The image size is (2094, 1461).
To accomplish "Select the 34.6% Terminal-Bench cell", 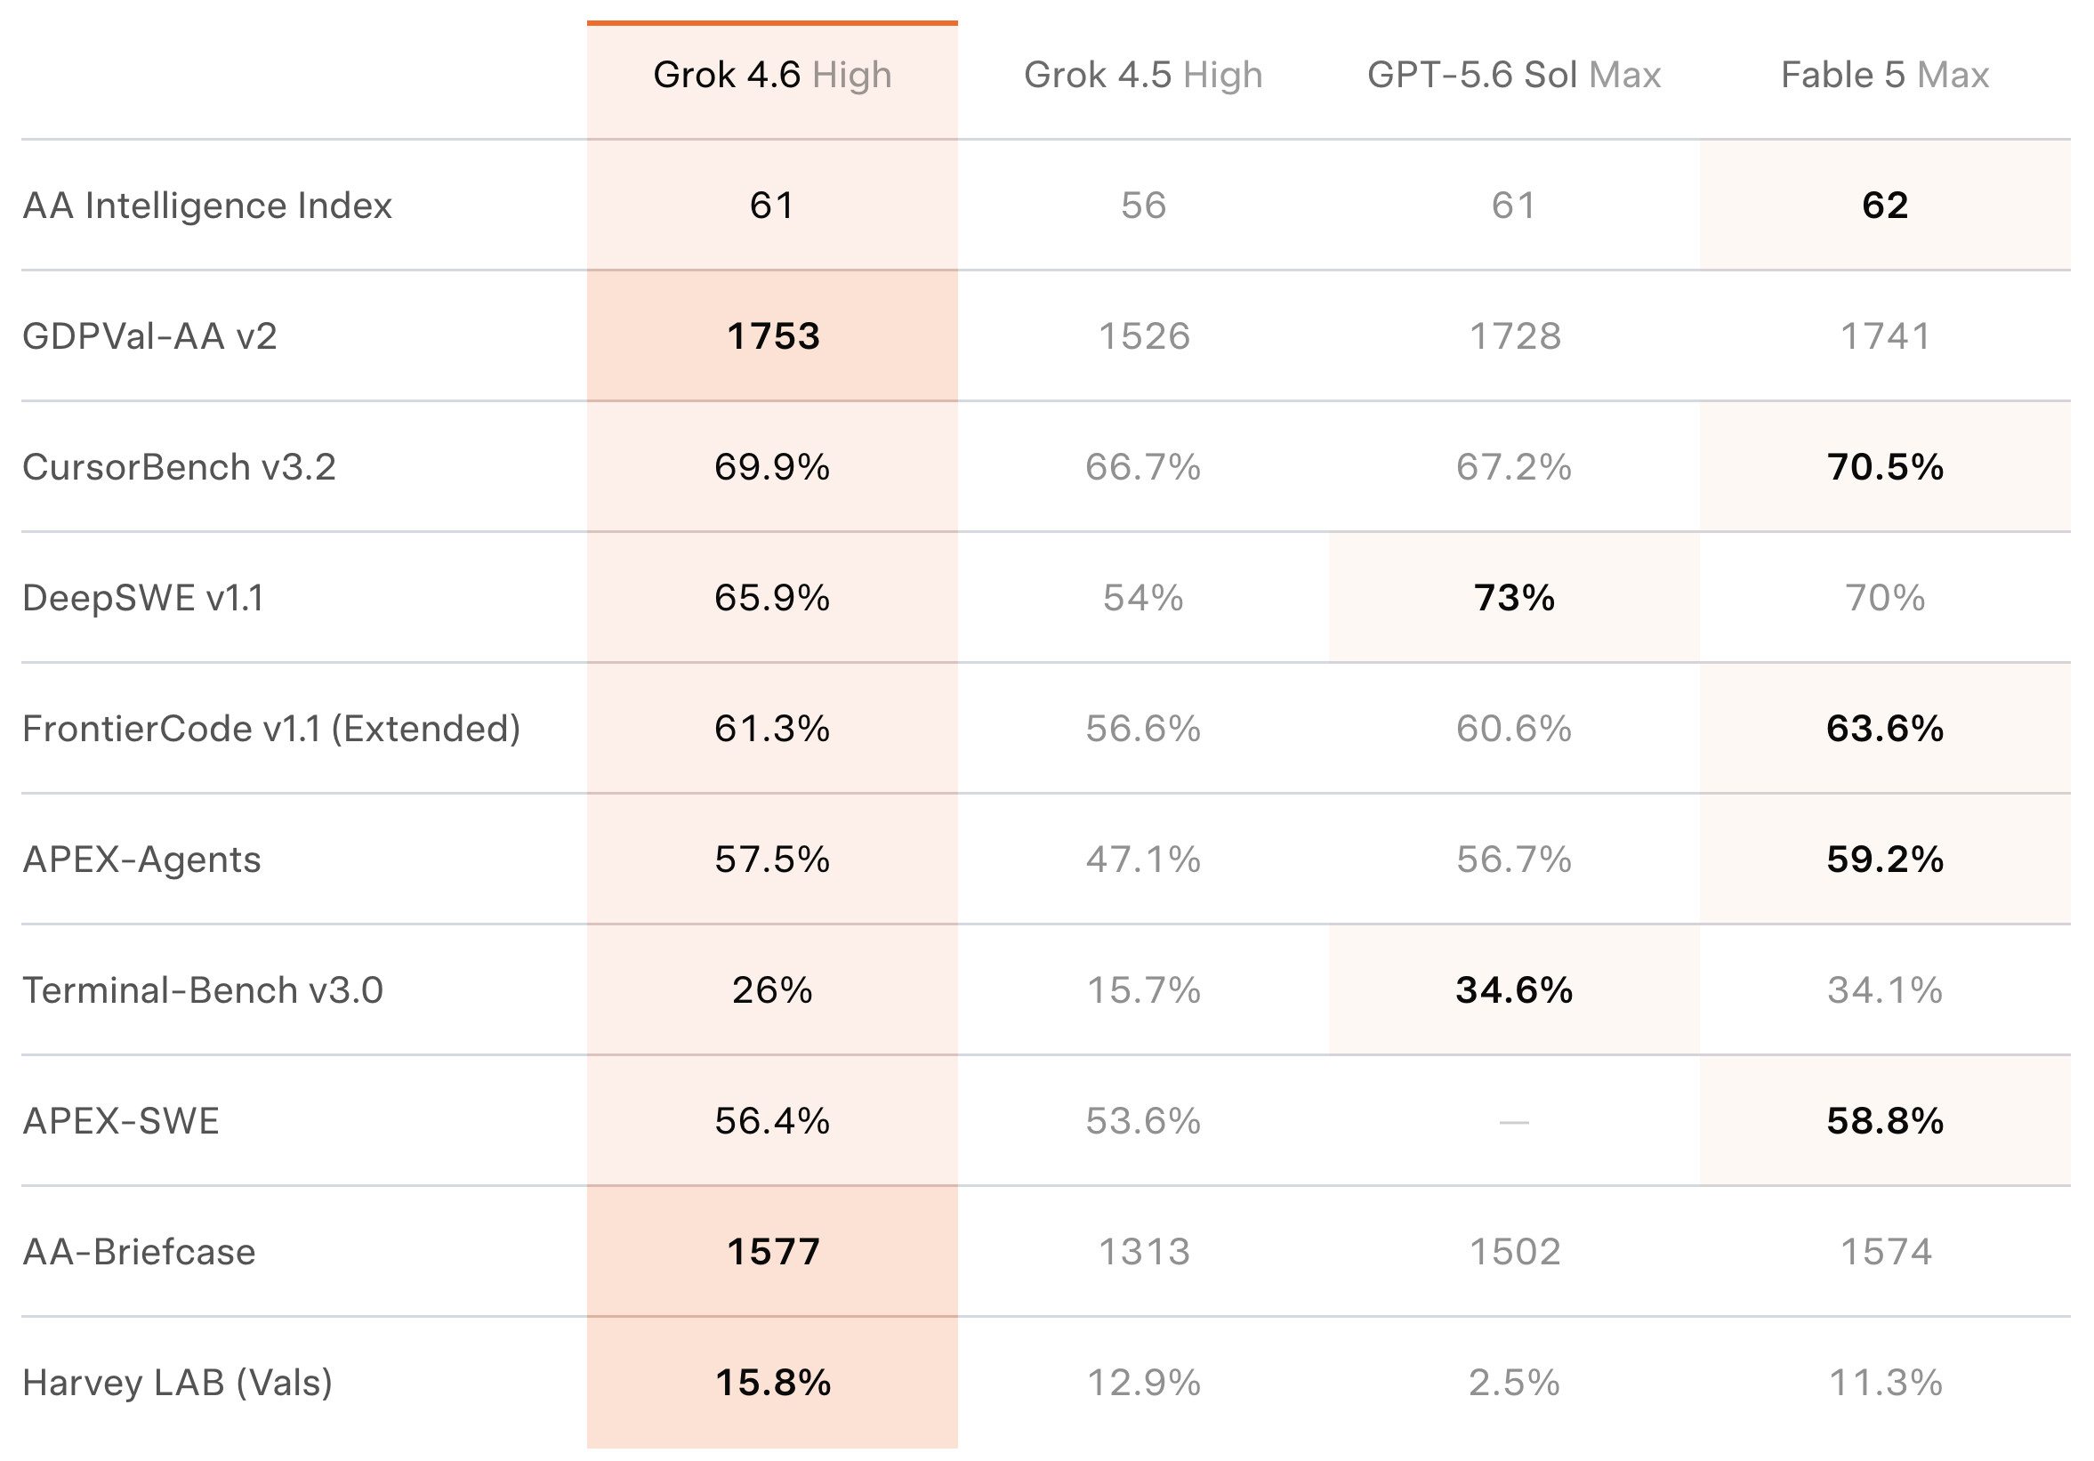I will 1514,990.
